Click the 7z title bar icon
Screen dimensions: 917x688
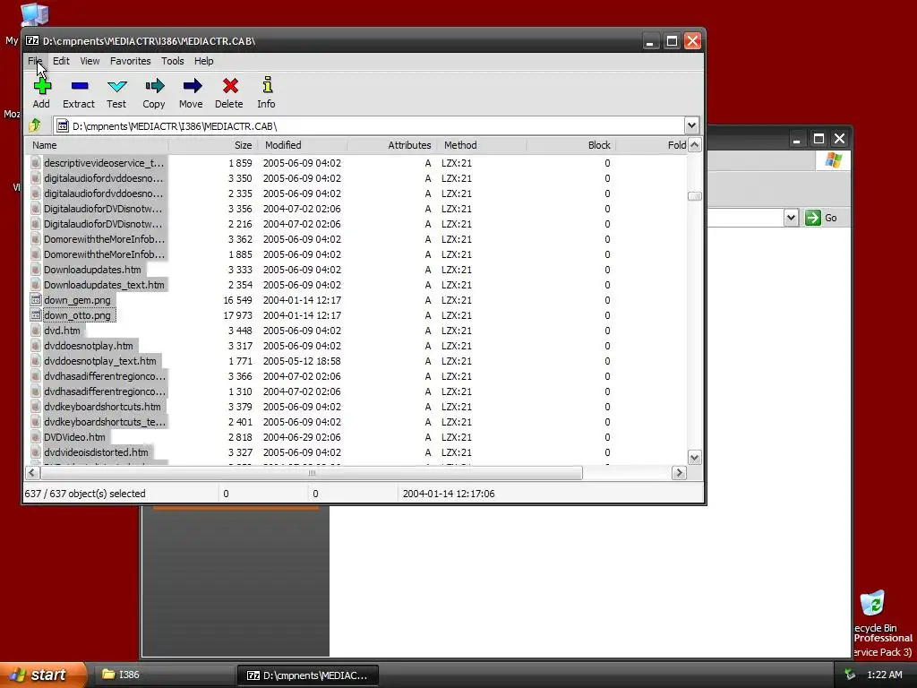click(x=33, y=41)
